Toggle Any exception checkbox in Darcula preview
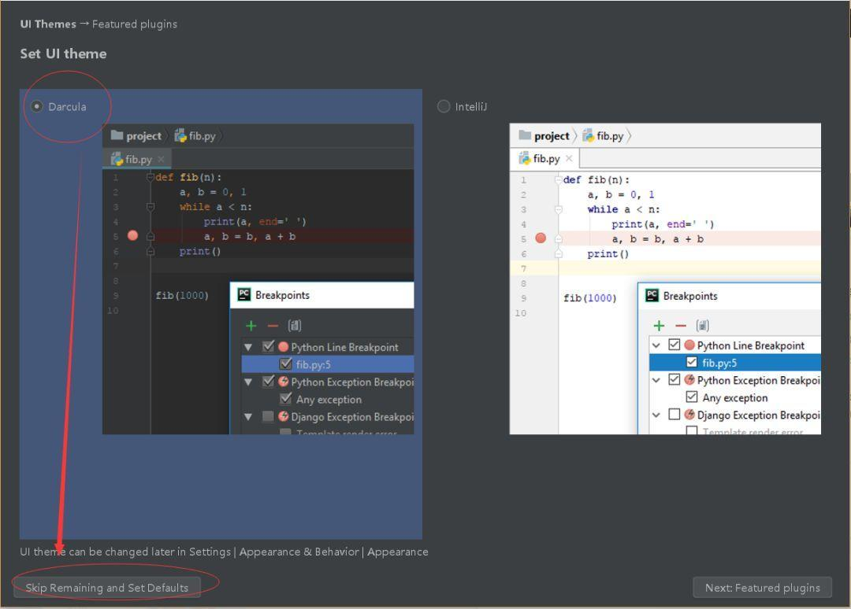 285,399
